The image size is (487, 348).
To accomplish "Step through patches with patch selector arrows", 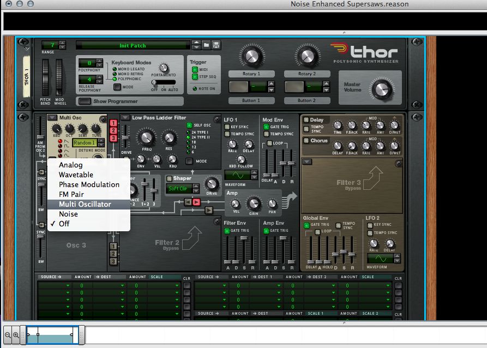I will (196, 45).
